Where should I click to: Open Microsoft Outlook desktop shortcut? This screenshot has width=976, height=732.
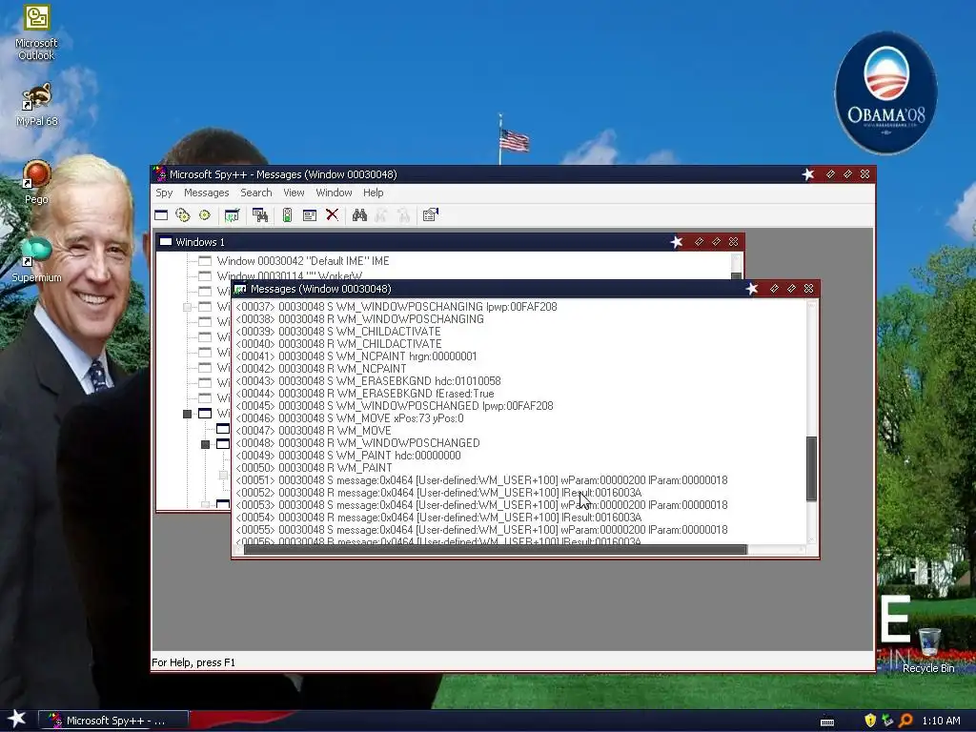click(x=36, y=32)
